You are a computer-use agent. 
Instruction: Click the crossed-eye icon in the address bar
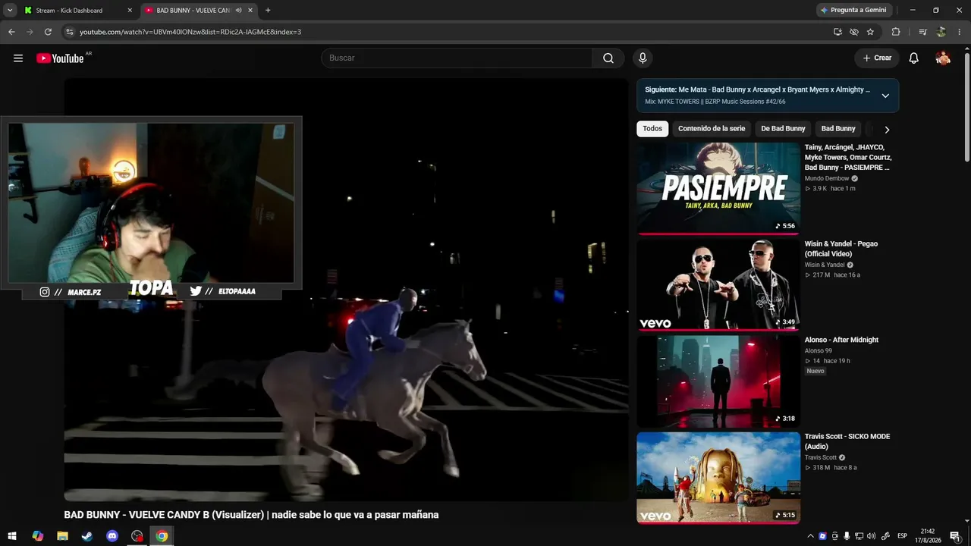[854, 32]
